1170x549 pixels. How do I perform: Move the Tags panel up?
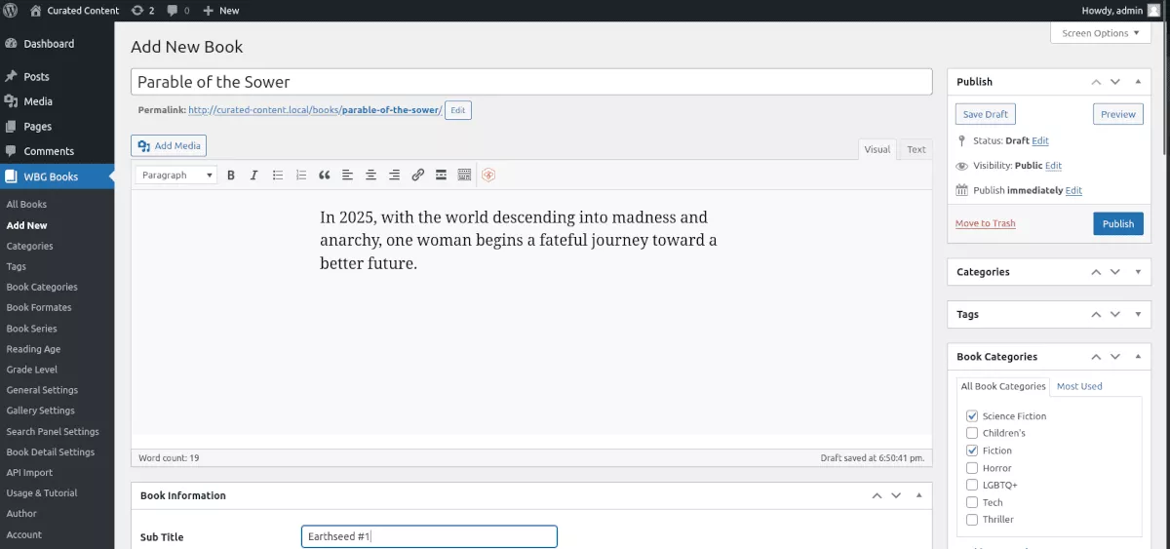pyautogui.click(x=1096, y=315)
